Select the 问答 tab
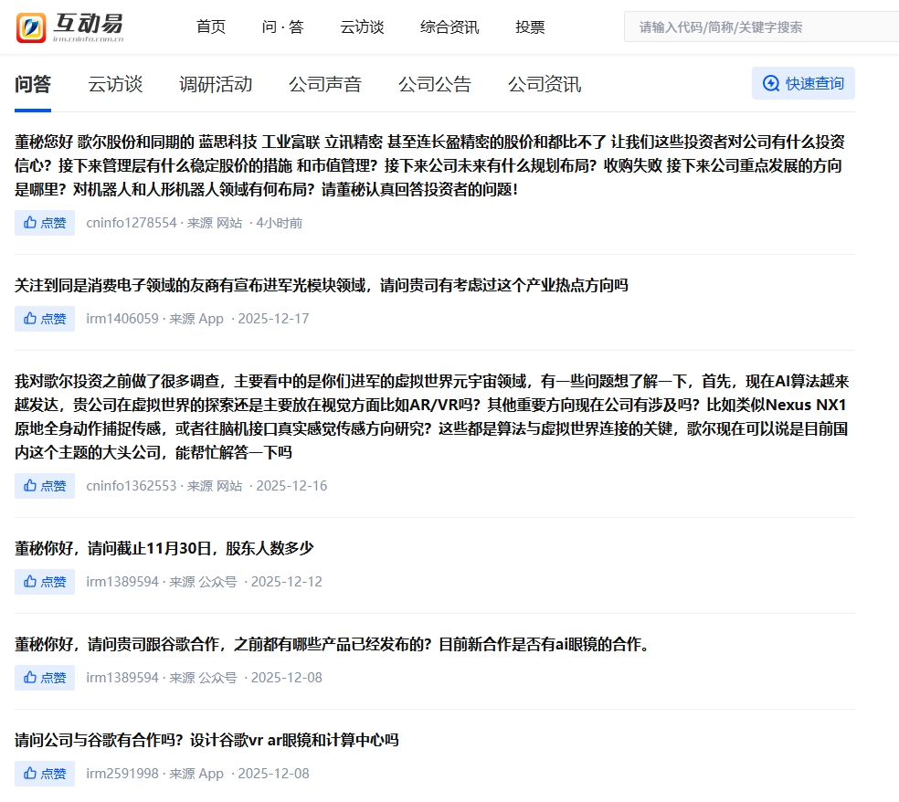This screenshot has width=899, height=802. pyautogui.click(x=33, y=84)
